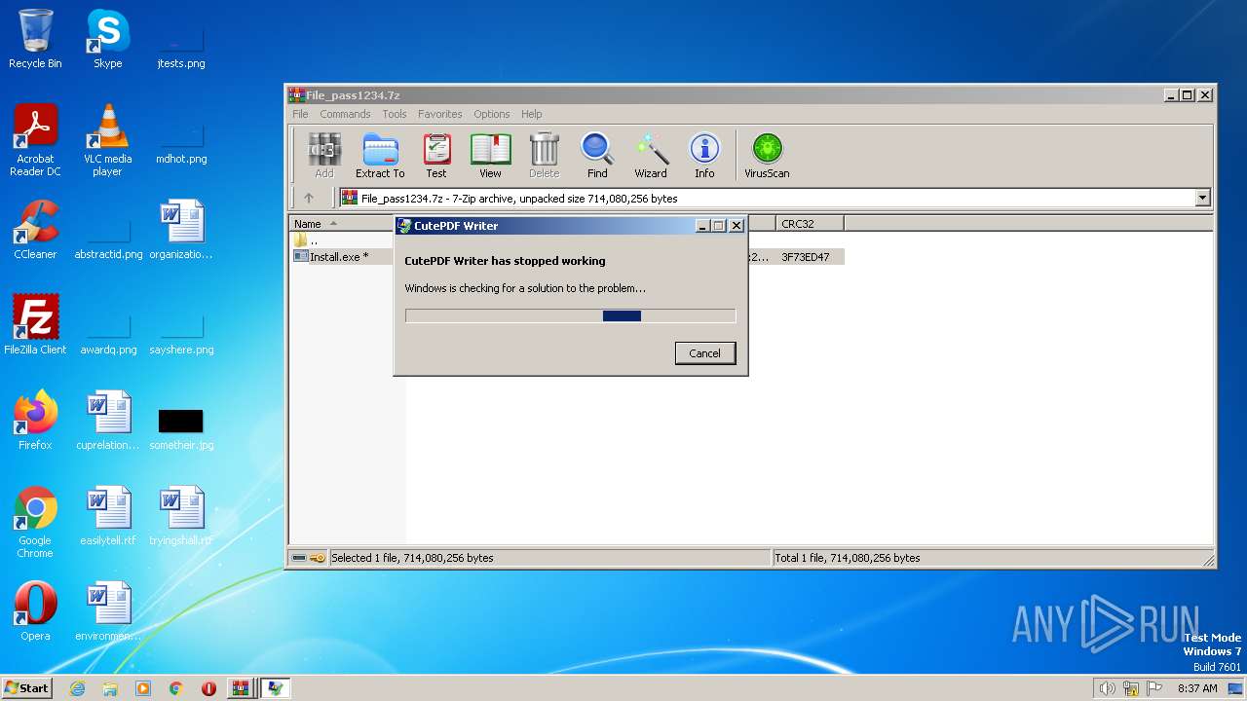Image resolution: width=1247 pixels, height=701 pixels.
Task: Select the awardq.png desktop file
Action: click(108, 333)
